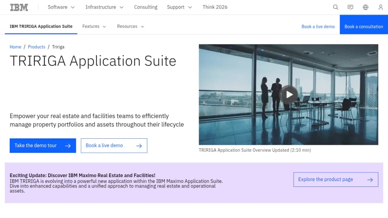The width and height of the screenshot is (388, 218).
Task: Click the Tririga breadcrumb text
Action: point(58,47)
